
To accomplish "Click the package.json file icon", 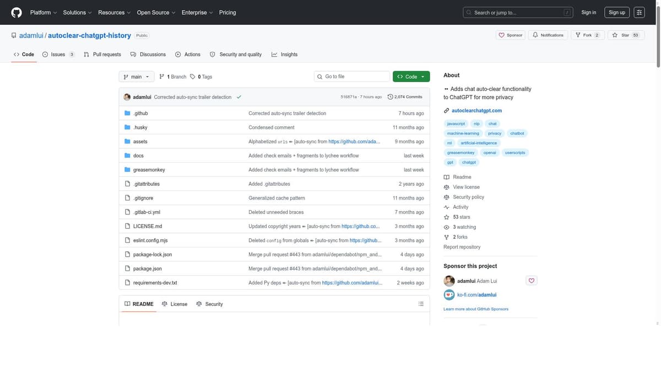I will click(x=127, y=268).
